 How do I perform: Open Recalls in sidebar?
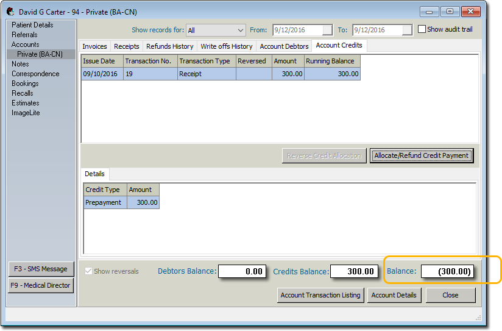point(23,93)
